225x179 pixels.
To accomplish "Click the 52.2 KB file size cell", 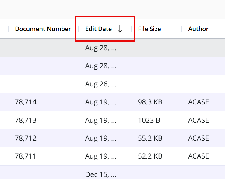I will click(x=150, y=156).
